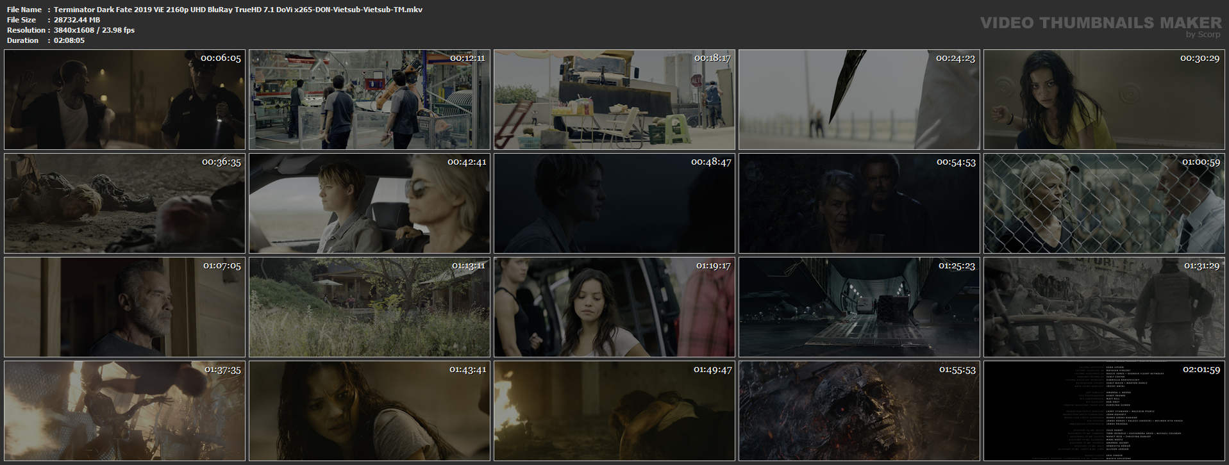1229x465 pixels.
Task: Open the credits thumbnail timestamped 02:01:59
Action: [x=1104, y=411]
